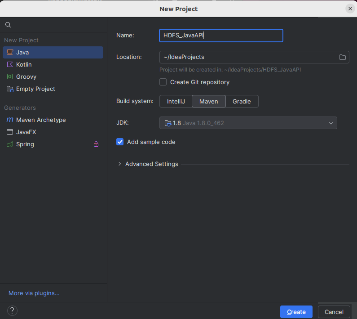
Task: Browse location using the folder icon
Action: click(x=342, y=57)
